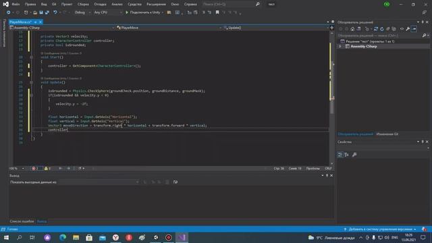Open the Assembly-CSharp project navigation dropdown
This screenshot has width=432, height=243.
(62, 28)
